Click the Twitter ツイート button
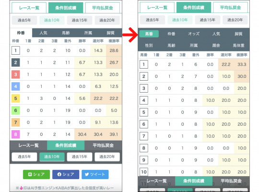Image resolution: width=259 pixels, height=192 pixels. pos(95,174)
